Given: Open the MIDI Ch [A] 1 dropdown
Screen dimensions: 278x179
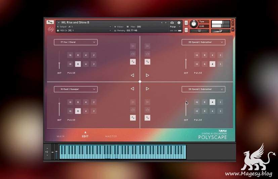Looking at the screenshot, I should tap(84, 31).
